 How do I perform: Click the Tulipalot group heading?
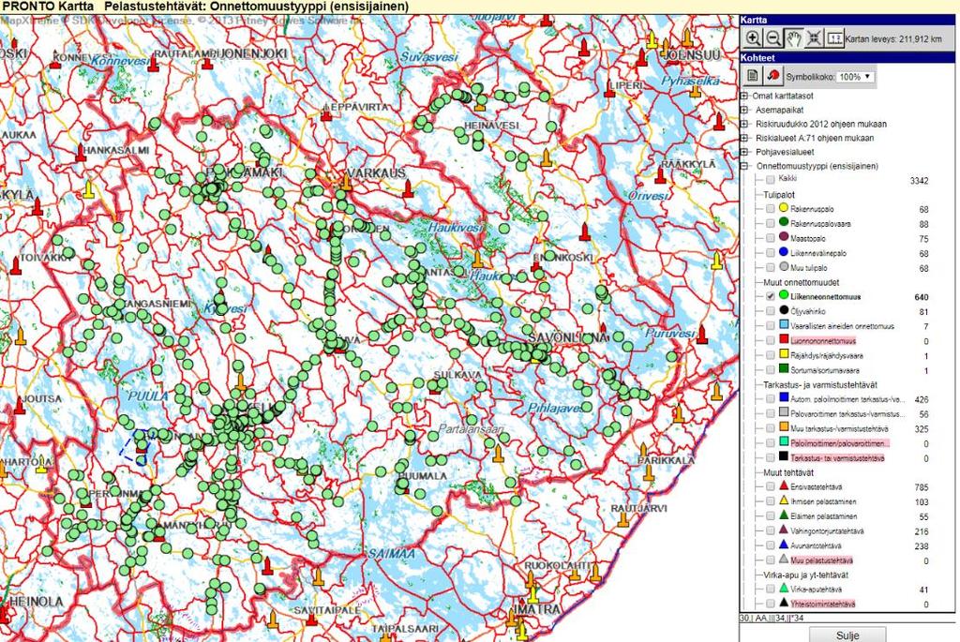(779, 195)
